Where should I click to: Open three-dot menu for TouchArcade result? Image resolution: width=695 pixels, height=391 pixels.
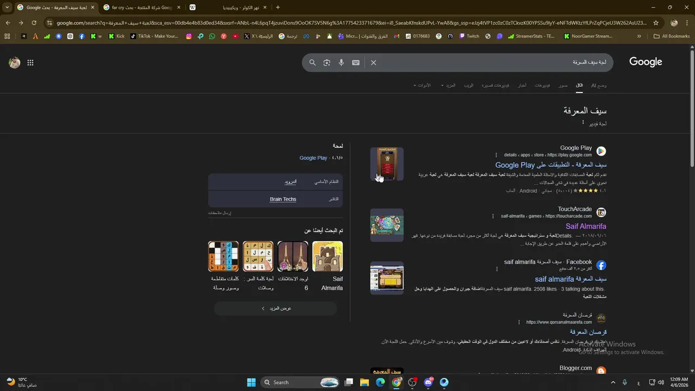click(x=493, y=216)
